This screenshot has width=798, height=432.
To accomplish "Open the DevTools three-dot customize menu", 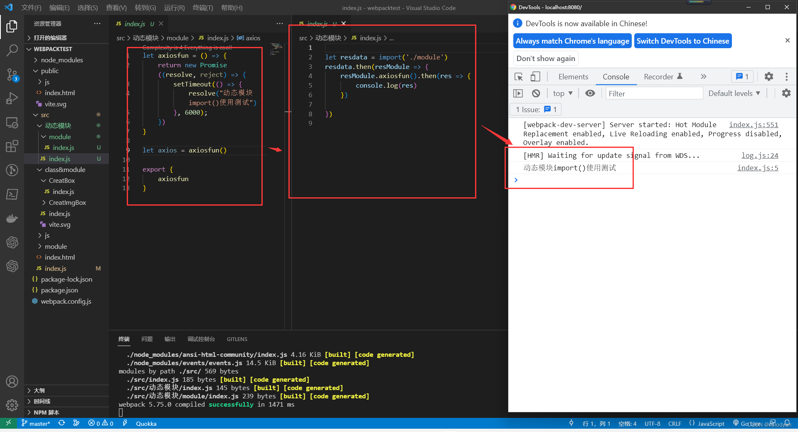I will click(786, 76).
